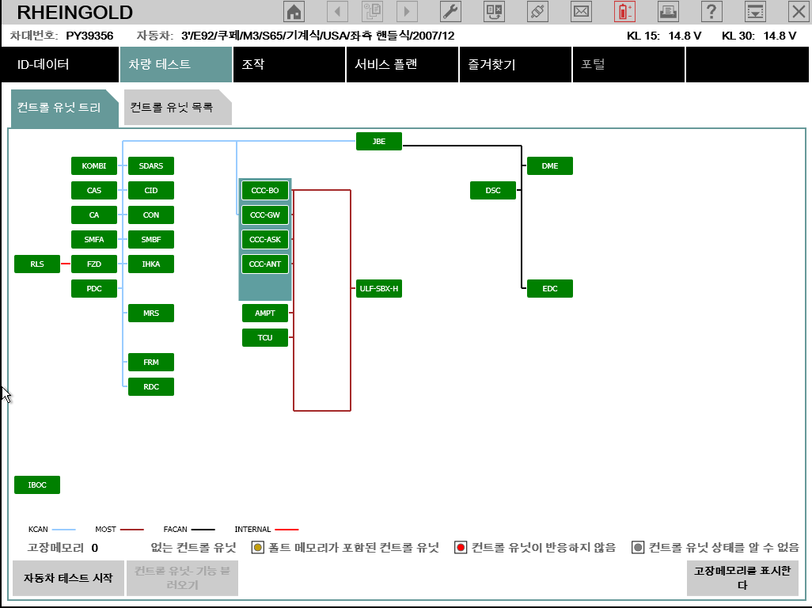Image resolution: width=812 pixels, height=608 pixels.
Task: Start vehicle test with 자동차 테스트 시작
Action: pyautogui.click(x=68, y=578)
